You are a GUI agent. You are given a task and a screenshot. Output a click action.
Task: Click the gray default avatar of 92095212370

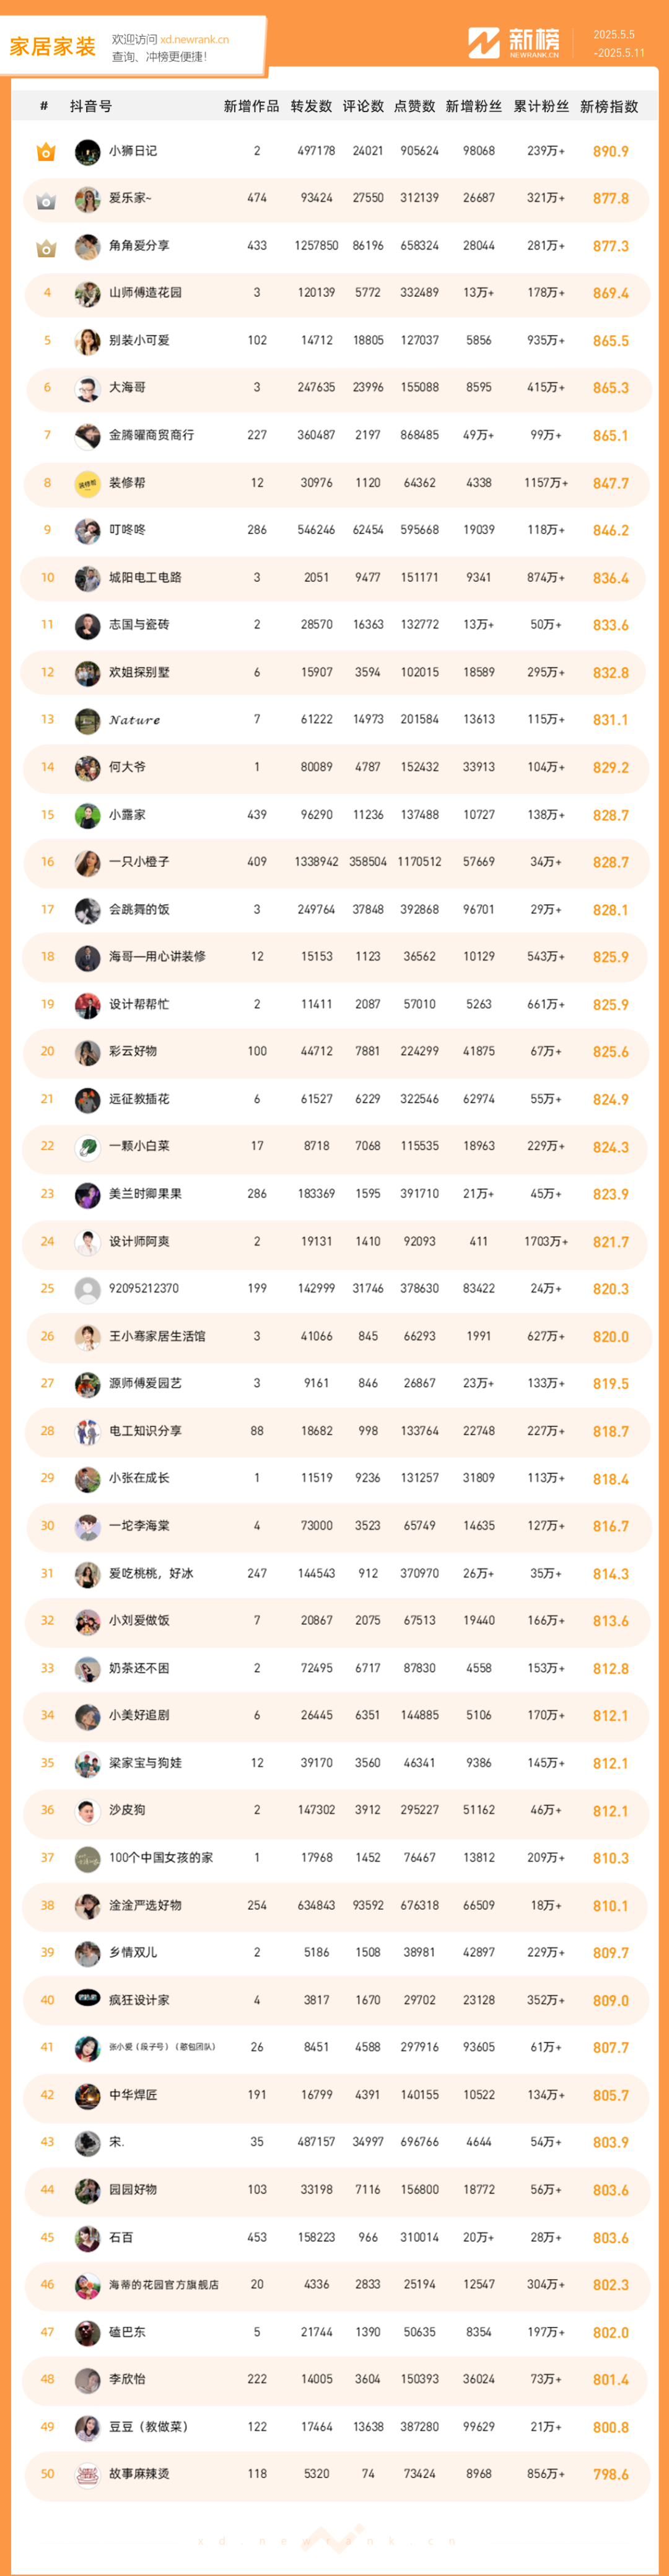tap(88, 1289)
